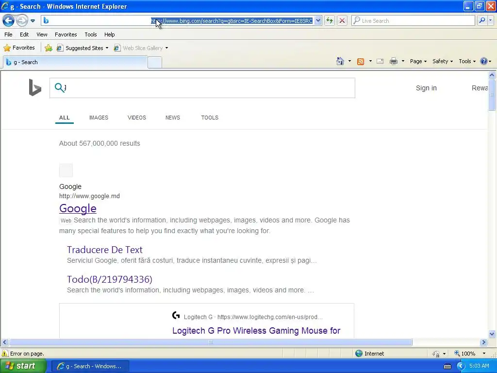Click the vertical scrollbar down arrow

[x=492, y=334]
